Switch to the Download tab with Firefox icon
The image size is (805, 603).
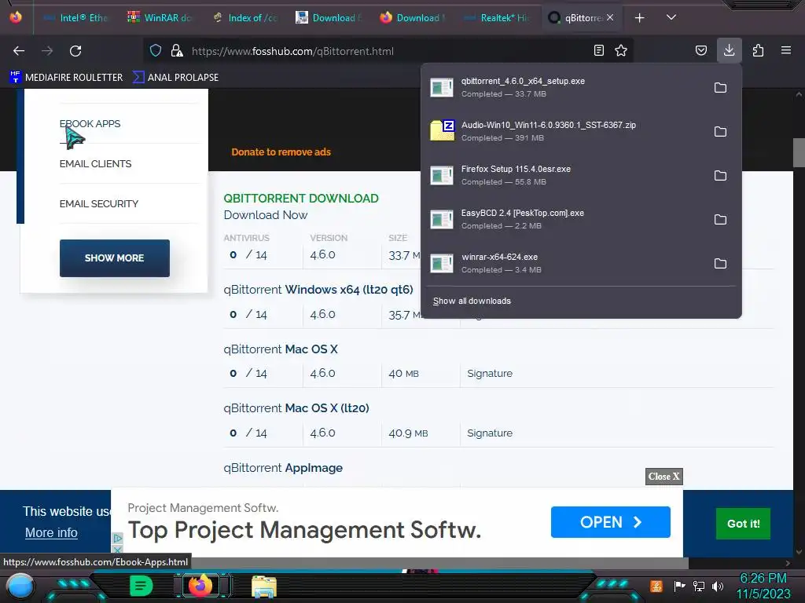pyautogui.click(x=414, y=18)
